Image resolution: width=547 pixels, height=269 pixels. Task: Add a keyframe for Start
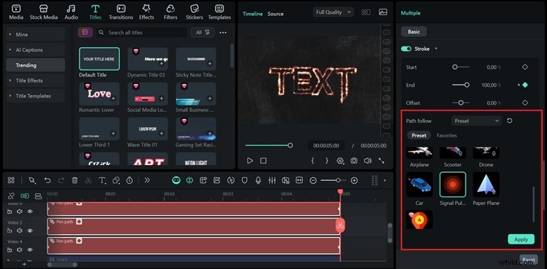[x=525, y=67]
